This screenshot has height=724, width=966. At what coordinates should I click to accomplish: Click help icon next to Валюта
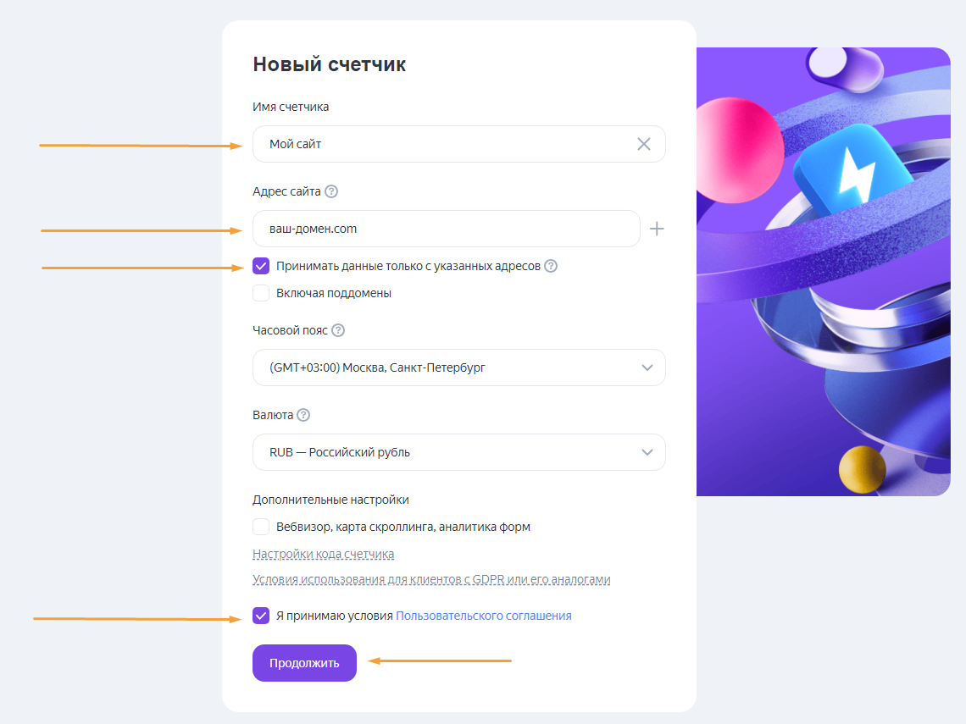[303, 415]
